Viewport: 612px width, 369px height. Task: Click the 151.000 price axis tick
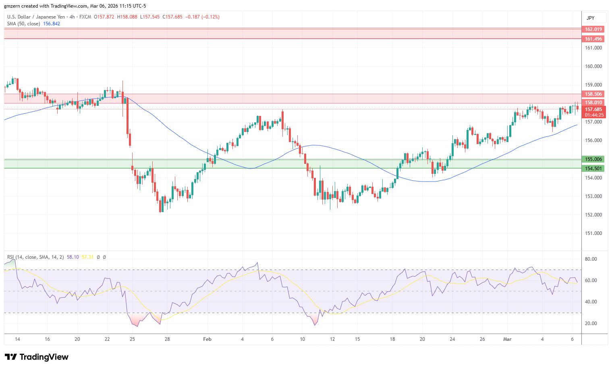pyautogui.click(x=593, y=233)
